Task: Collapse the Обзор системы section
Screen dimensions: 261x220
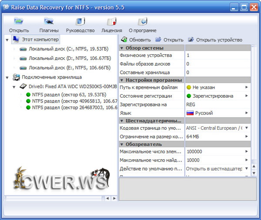Action: [x=122, y=48]
